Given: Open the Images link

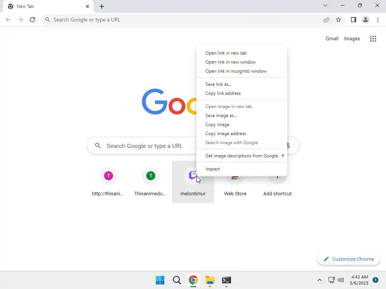Looking at the screenshot, I should point(352,39).
